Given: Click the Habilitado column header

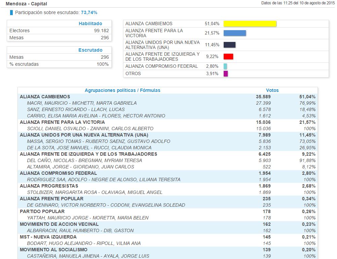Looking at the screenshot, I should pos(90,23).
